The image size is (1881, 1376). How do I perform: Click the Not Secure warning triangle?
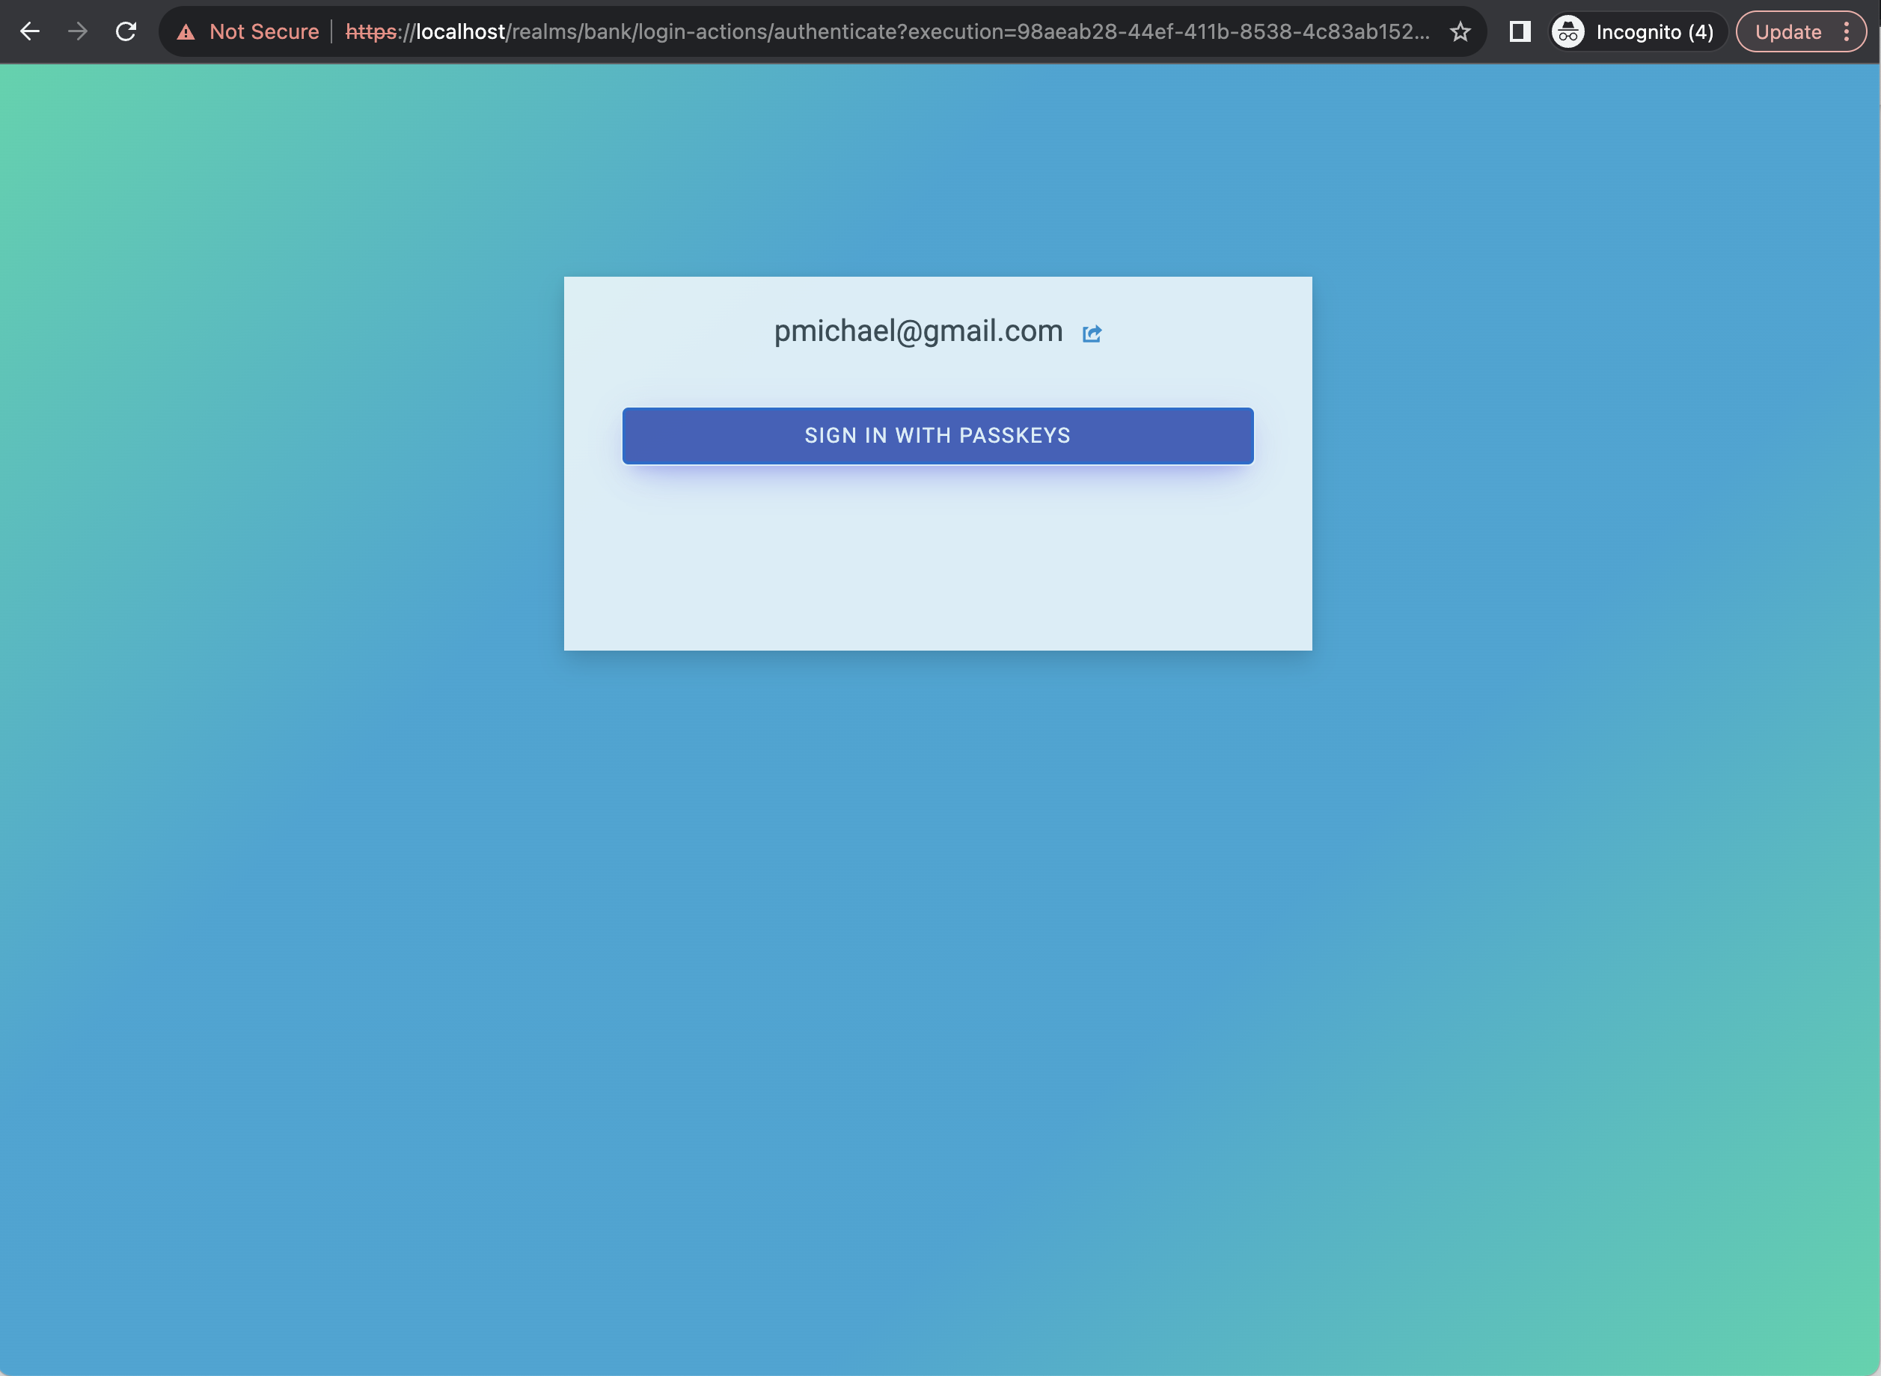pyautogui.click(x=186, y=32)
